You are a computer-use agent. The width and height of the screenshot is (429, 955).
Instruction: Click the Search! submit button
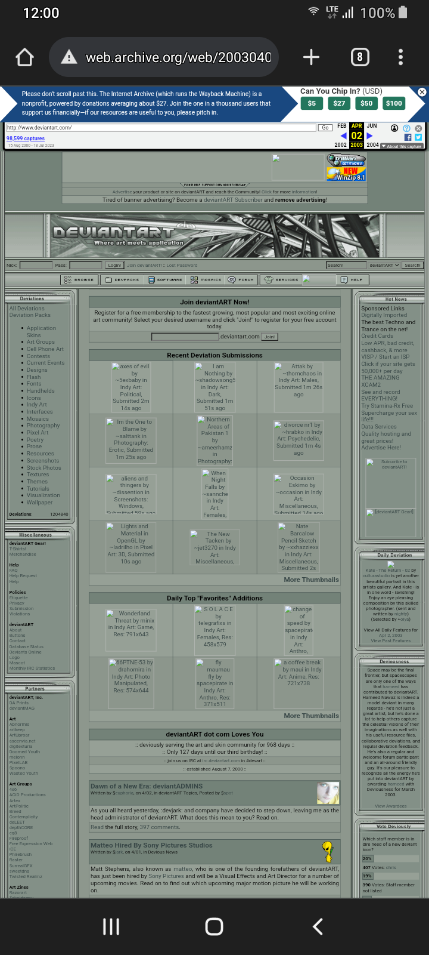pyautogui.click(x=412, y=265)
